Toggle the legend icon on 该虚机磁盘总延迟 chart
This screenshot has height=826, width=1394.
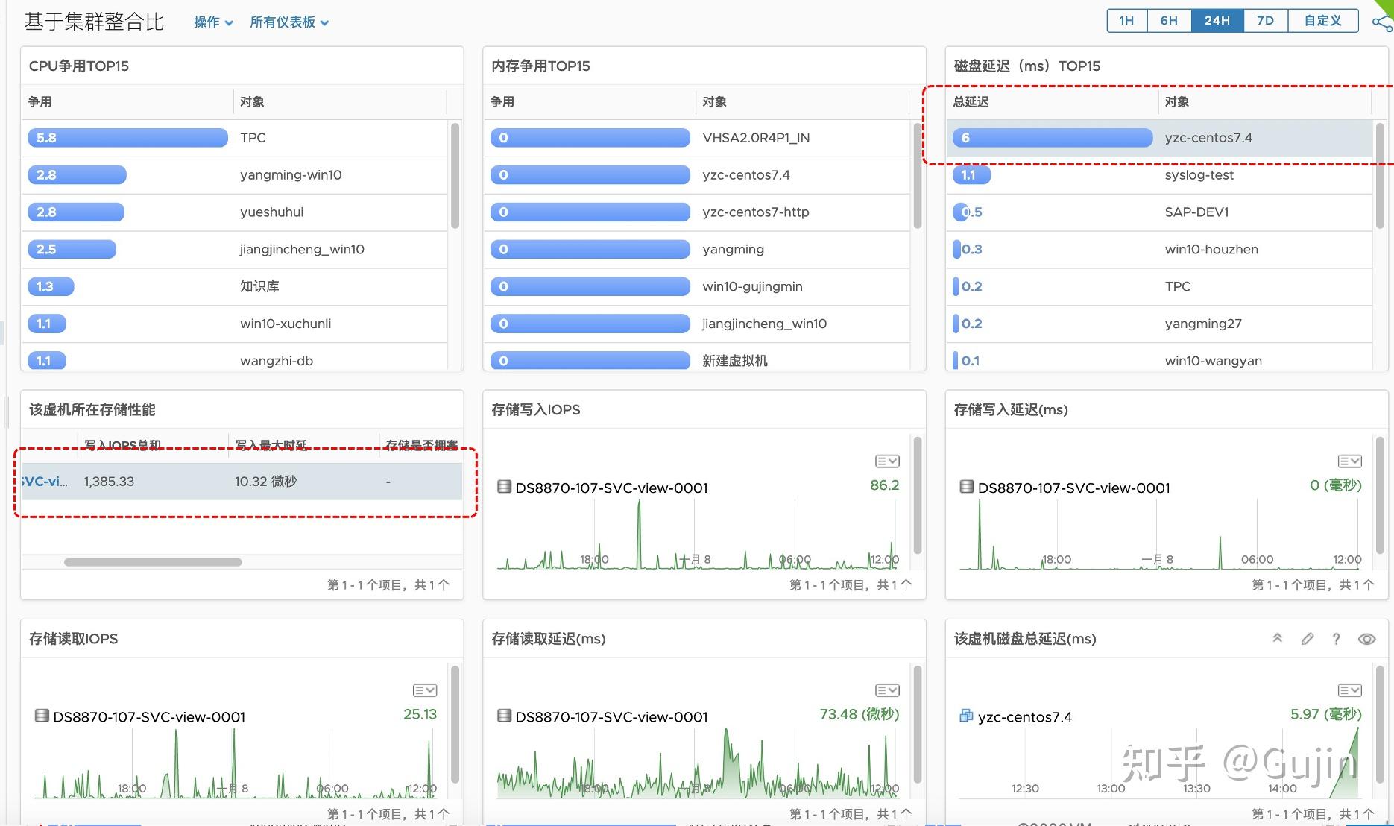pos(1348,690)
